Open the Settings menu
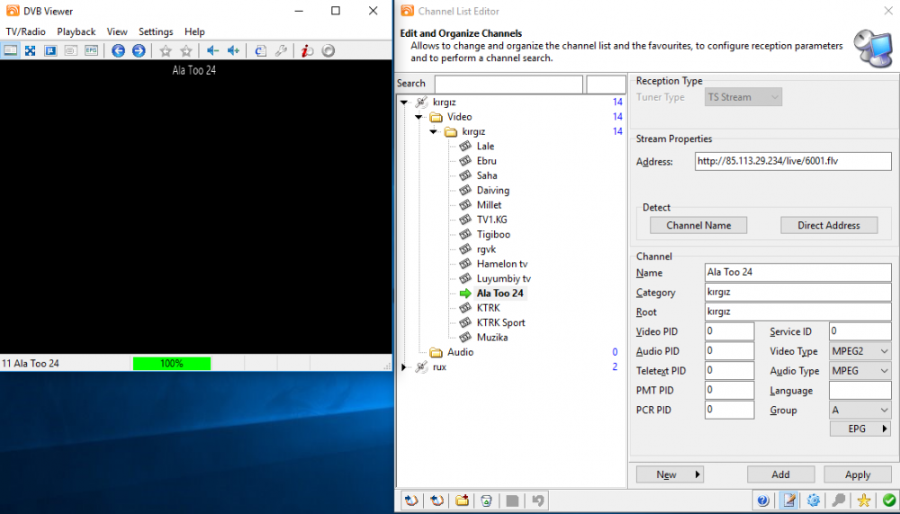The image size is (900, 514). click(x=156, y=32)
